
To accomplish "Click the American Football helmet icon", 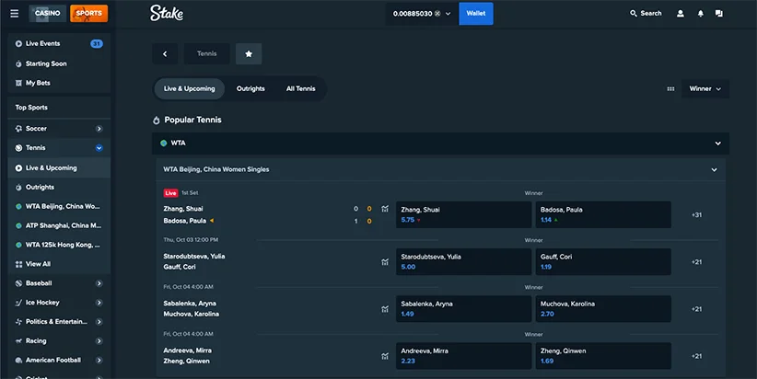I will click(18, 361).
